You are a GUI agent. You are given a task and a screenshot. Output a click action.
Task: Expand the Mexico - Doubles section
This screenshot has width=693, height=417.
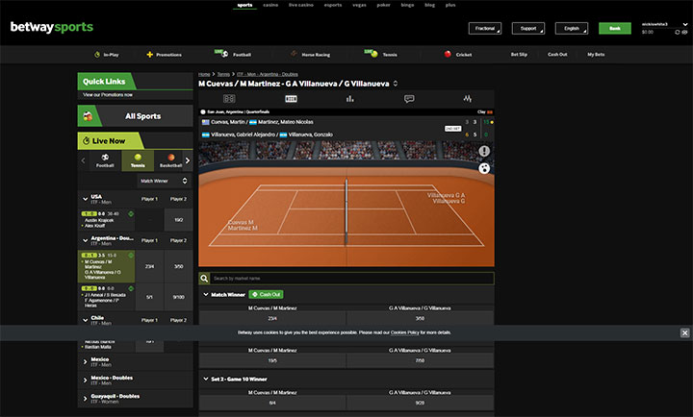tap(86, 380)
